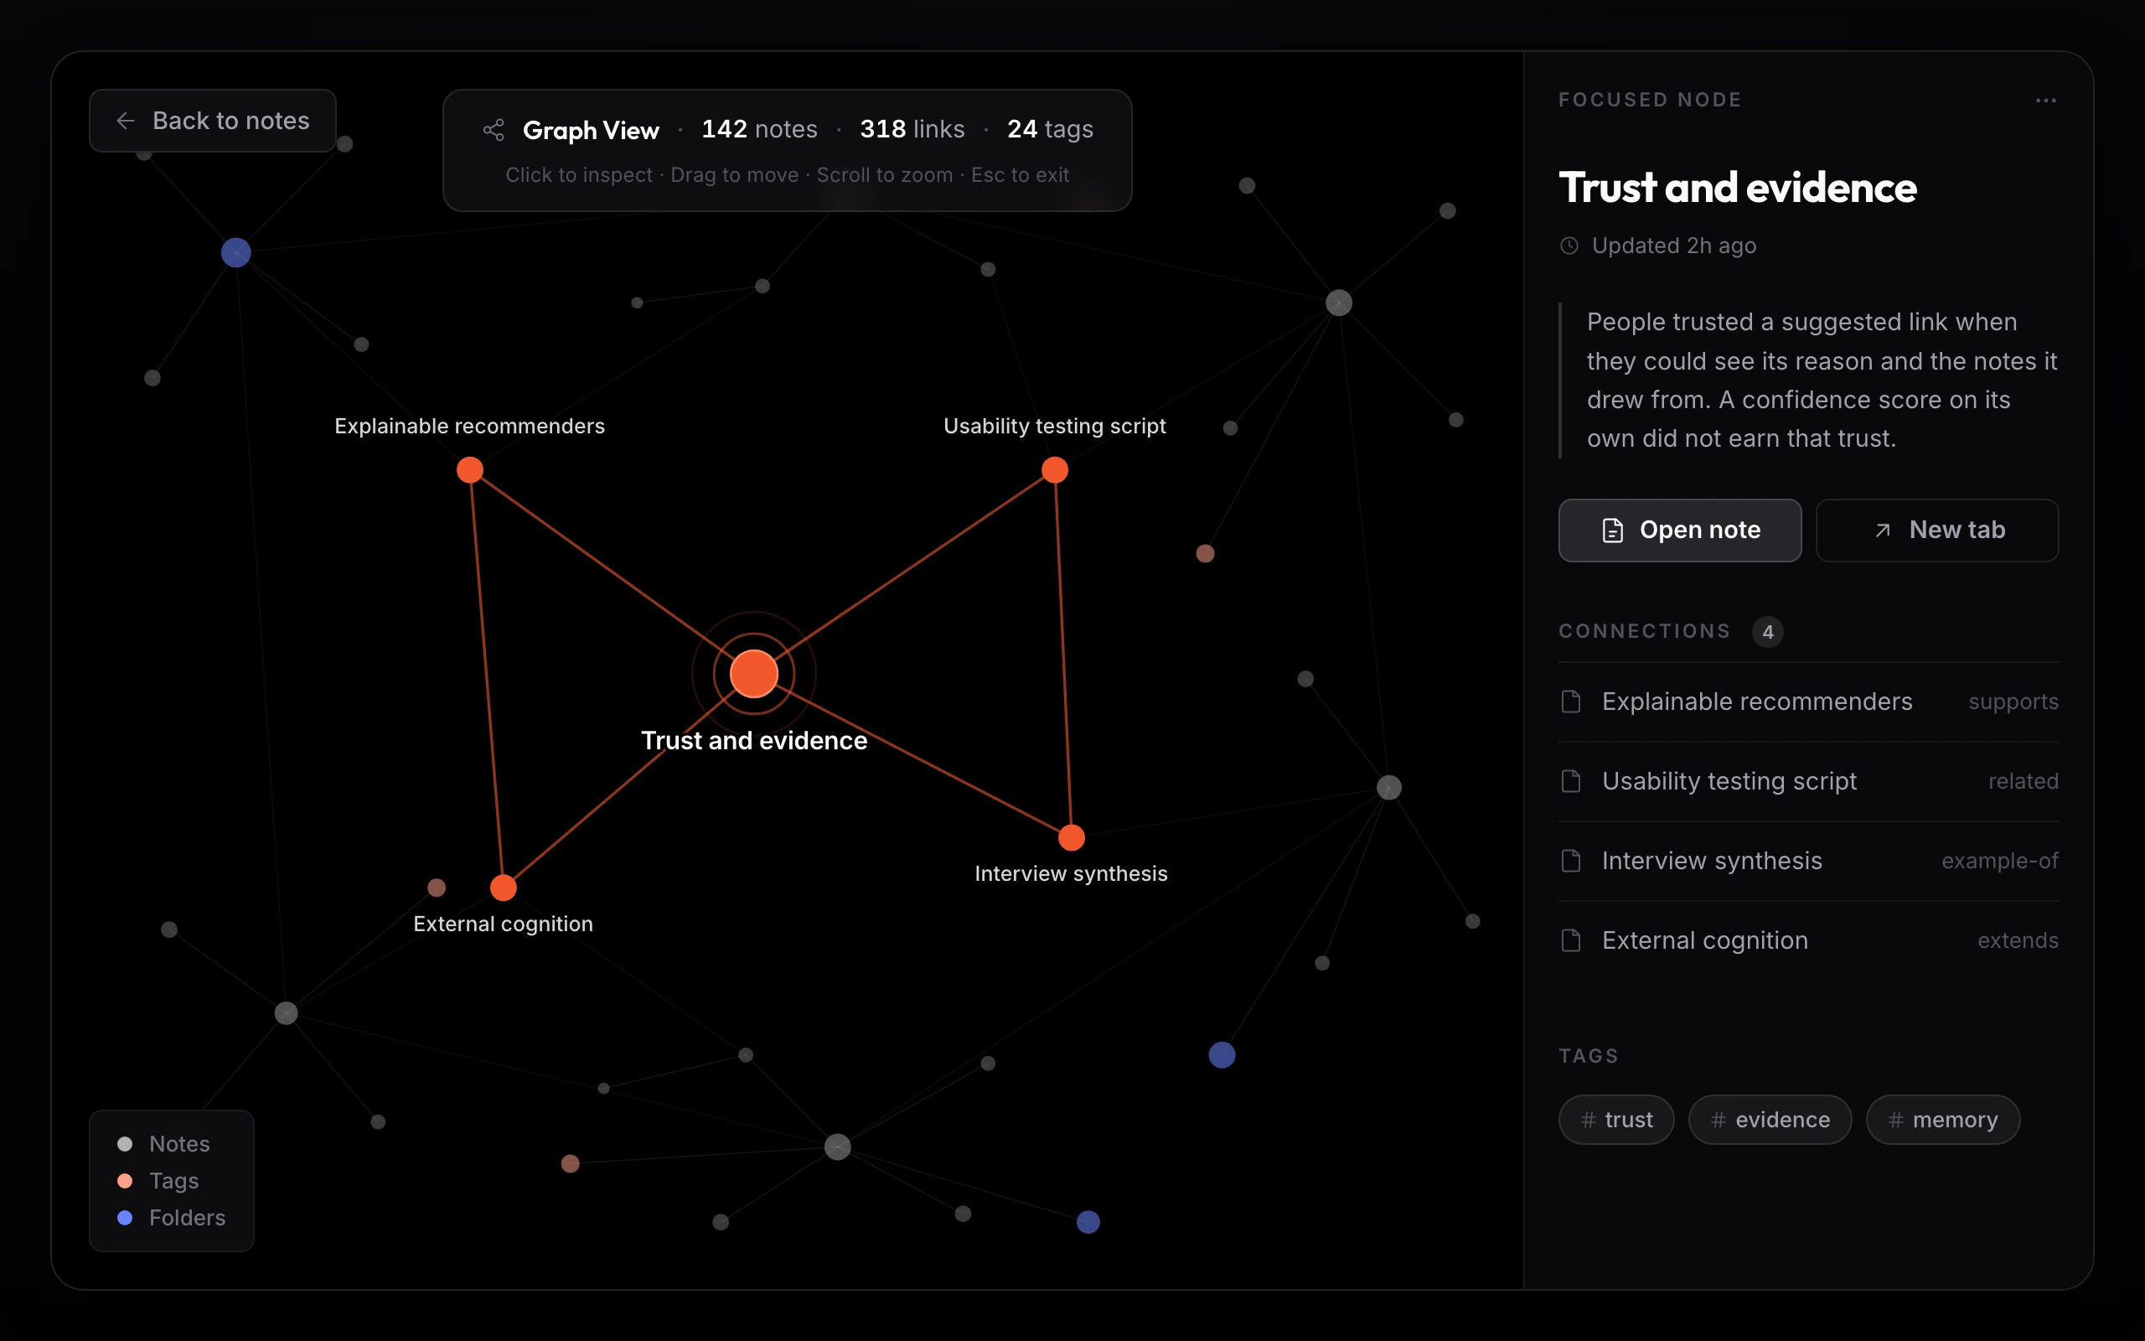Click the 'example-of' relation label
The height and width of the screenshot is (1341, 2145).
tap(2000, 862)
